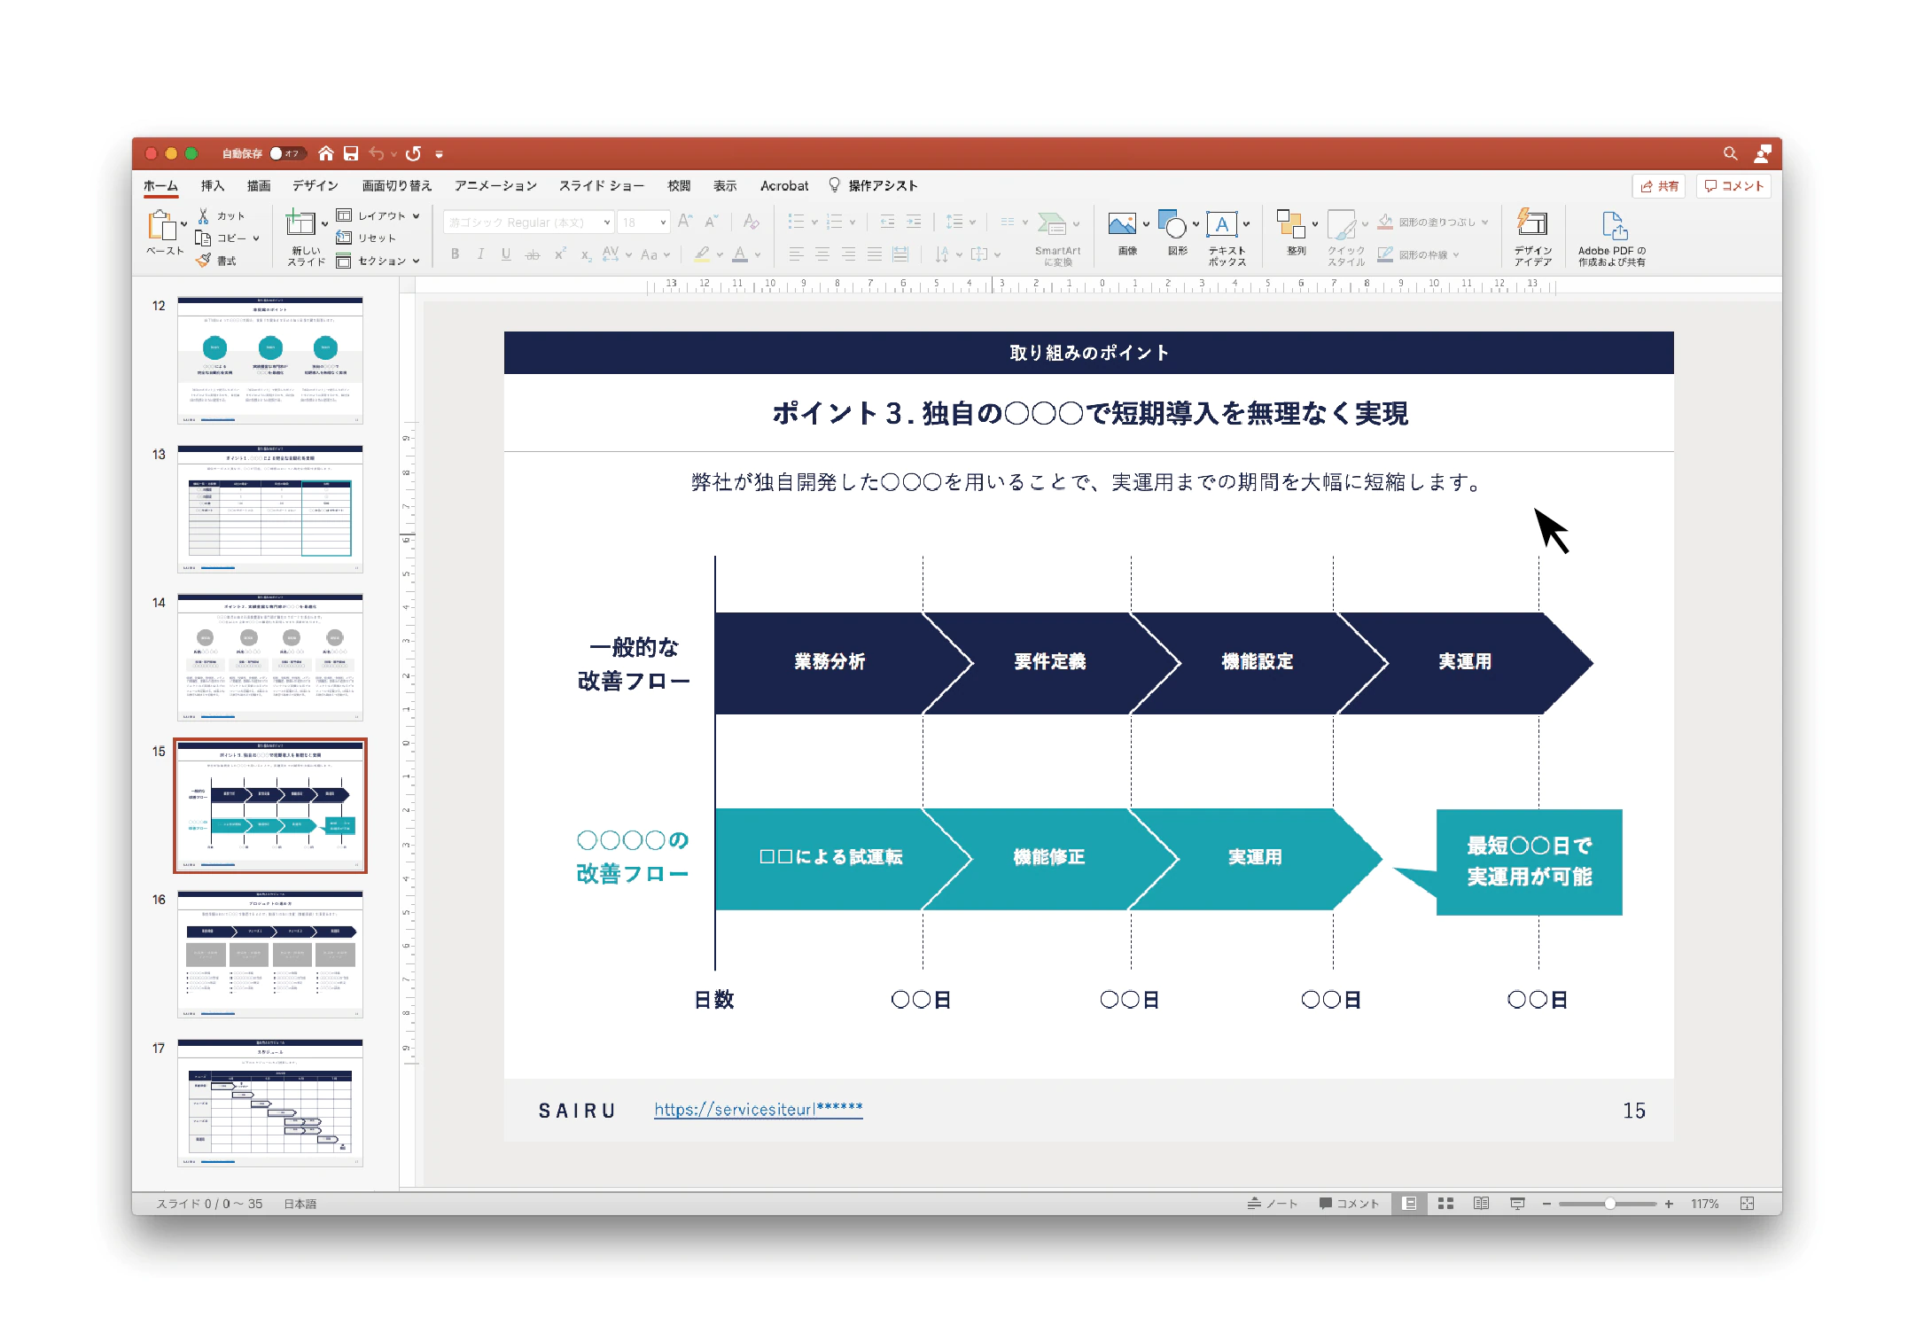Open the 整列 (Arrange) dropdown
The height and width of the screenshot is (1326, 1916).
1294,232
